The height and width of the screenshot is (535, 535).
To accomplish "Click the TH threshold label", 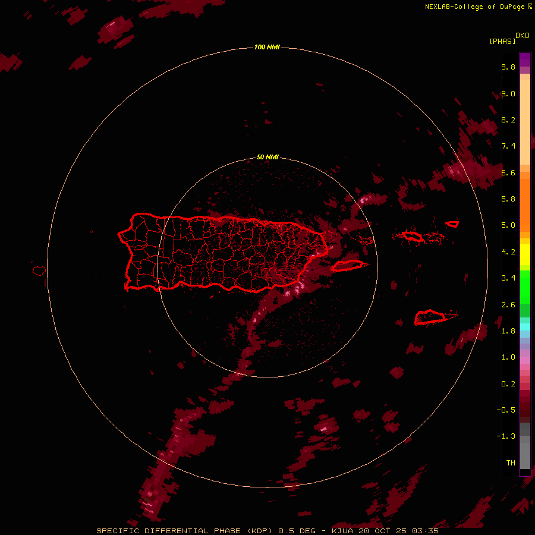I will (511, 463).
